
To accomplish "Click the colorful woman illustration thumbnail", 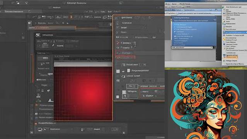I will pyautogui.click(x=206, y=104).
